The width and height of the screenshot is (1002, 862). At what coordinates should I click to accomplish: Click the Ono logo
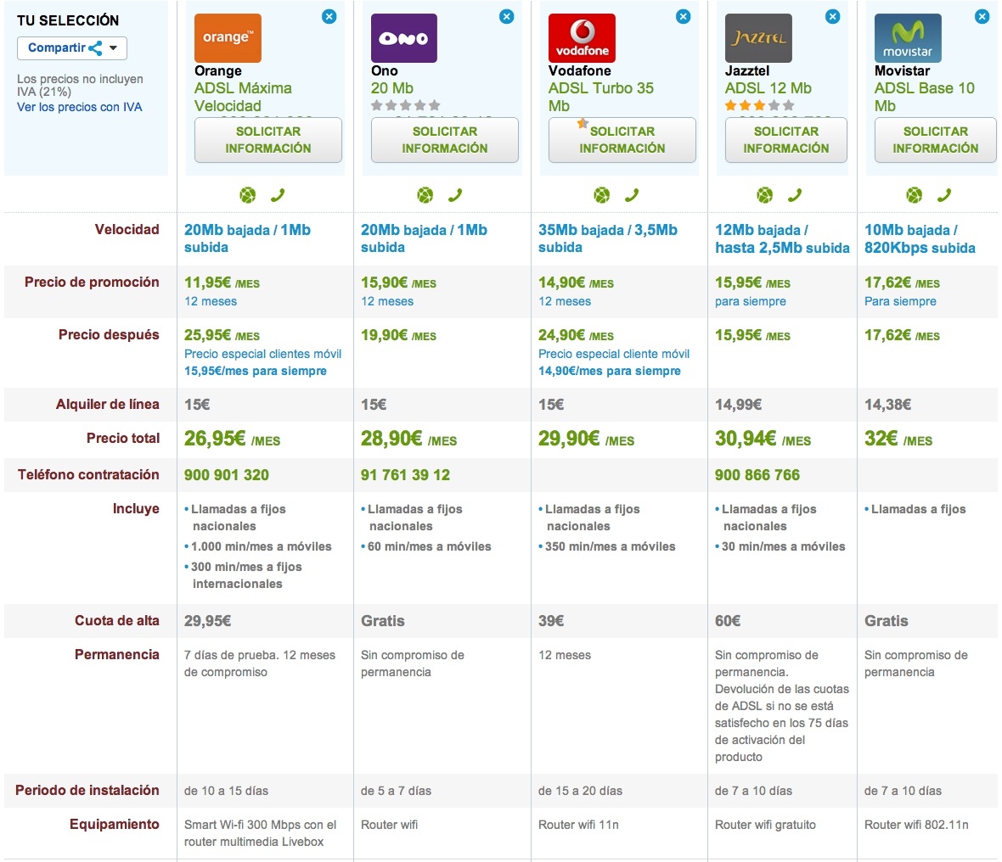pyautogui.click(x=404, y=38)
